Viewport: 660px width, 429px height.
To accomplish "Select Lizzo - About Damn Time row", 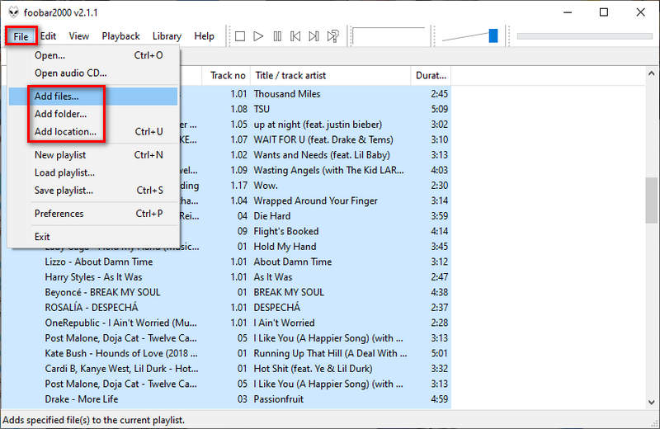I will pyautogui.click(x=99, y=262).
